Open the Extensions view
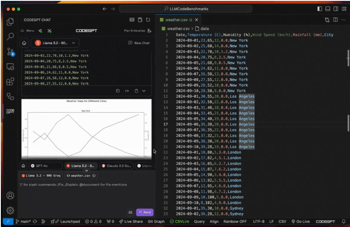The width and height of the screenshot is (350, 227). click(x=10, y=81)
